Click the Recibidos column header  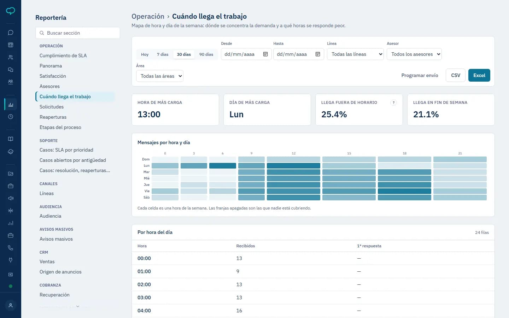(x=246, y=246)
